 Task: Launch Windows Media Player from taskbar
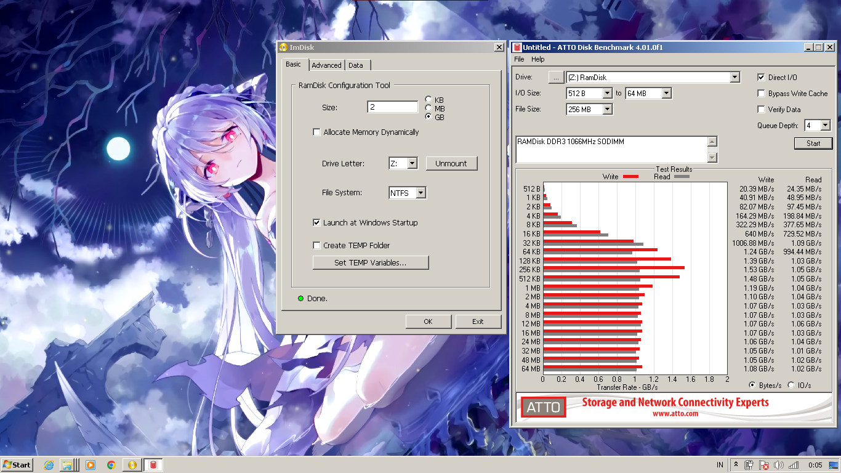pos(91,465)
